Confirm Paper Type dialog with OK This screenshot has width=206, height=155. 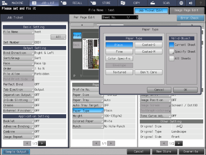point(185,90)
